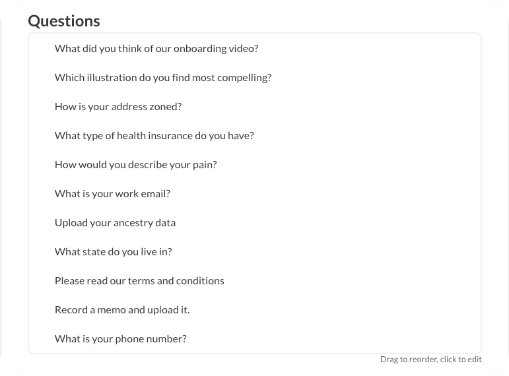Open the terms and conditions item

coord(255,281)
